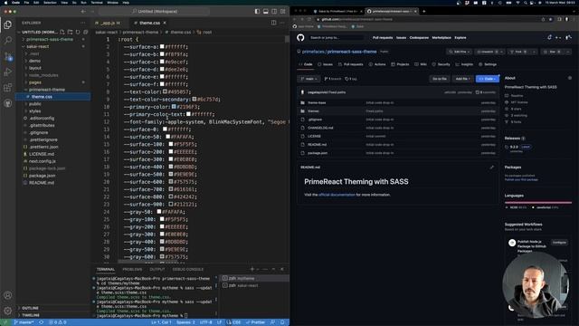Click the VS Code notifications bell in status bar

click(282, 322)
